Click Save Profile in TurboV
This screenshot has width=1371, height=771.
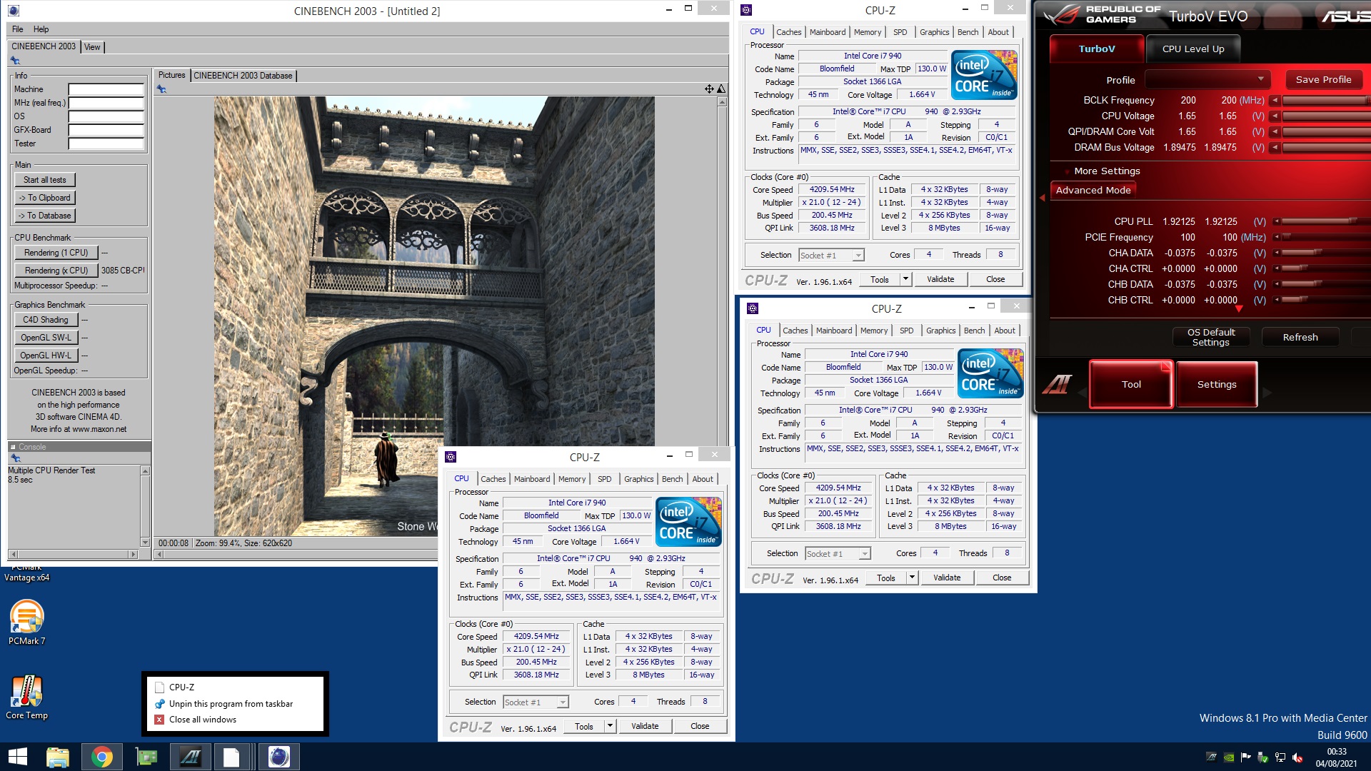coord(1323,79)
